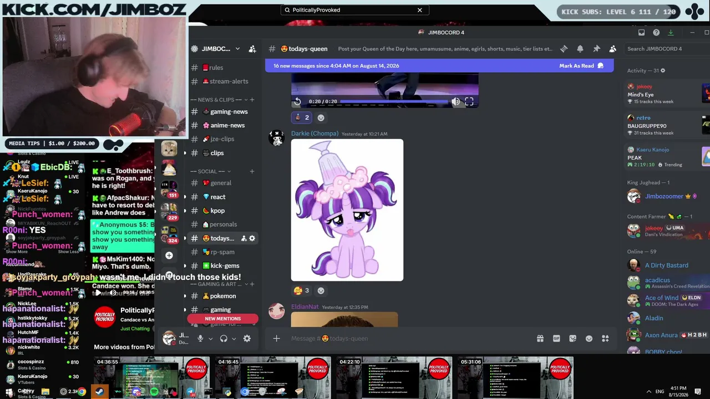Toggle microphone mute in user panel

[x=200, y=339]
